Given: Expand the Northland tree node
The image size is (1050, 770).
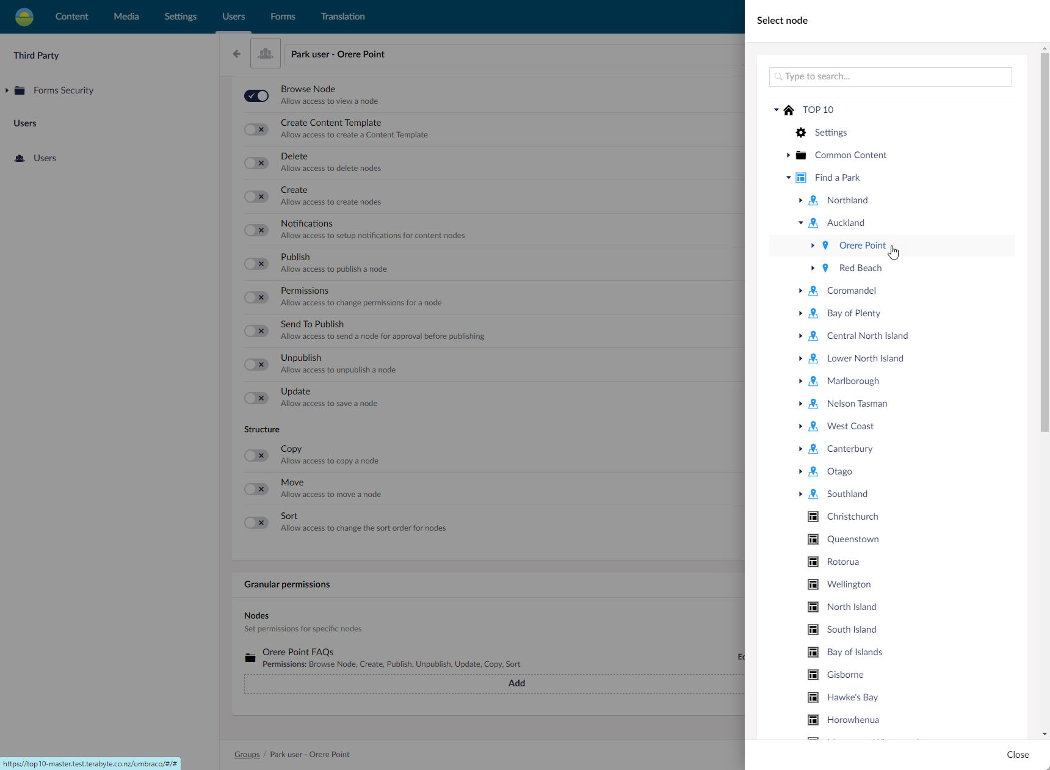Looking at the screenshot, I should click(801, 200).
